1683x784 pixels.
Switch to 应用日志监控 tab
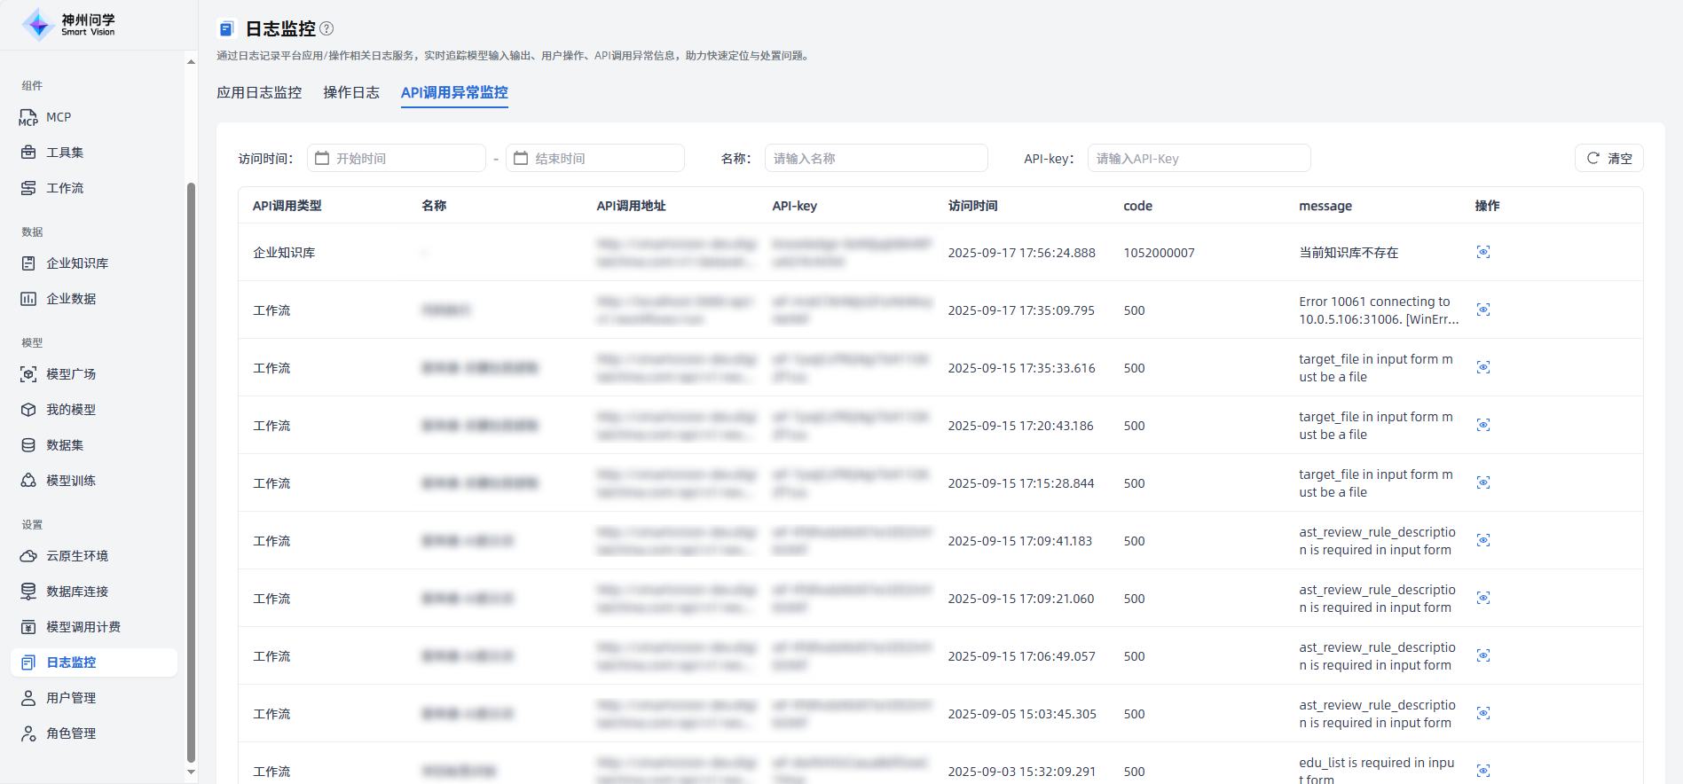click(259, 92)
